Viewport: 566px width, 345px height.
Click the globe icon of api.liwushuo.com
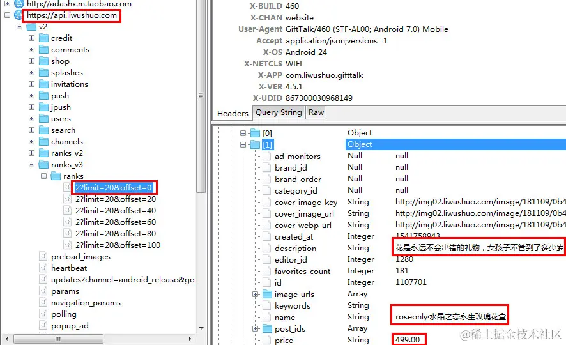(x=19, y=15)
